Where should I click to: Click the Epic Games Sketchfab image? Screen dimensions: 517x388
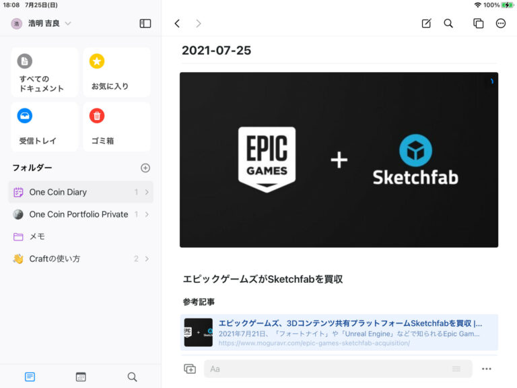click(339, 160)
